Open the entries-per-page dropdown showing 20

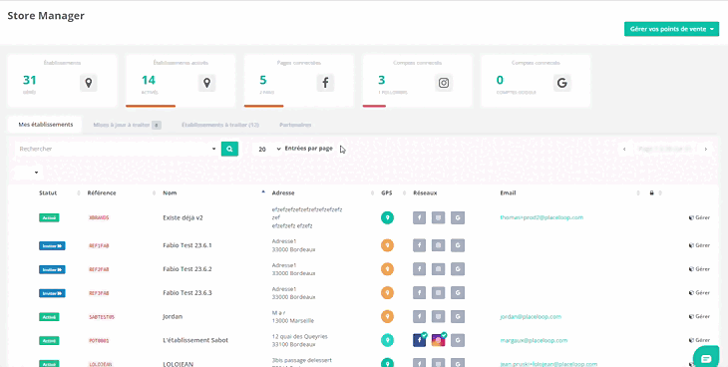coord(269,150)
